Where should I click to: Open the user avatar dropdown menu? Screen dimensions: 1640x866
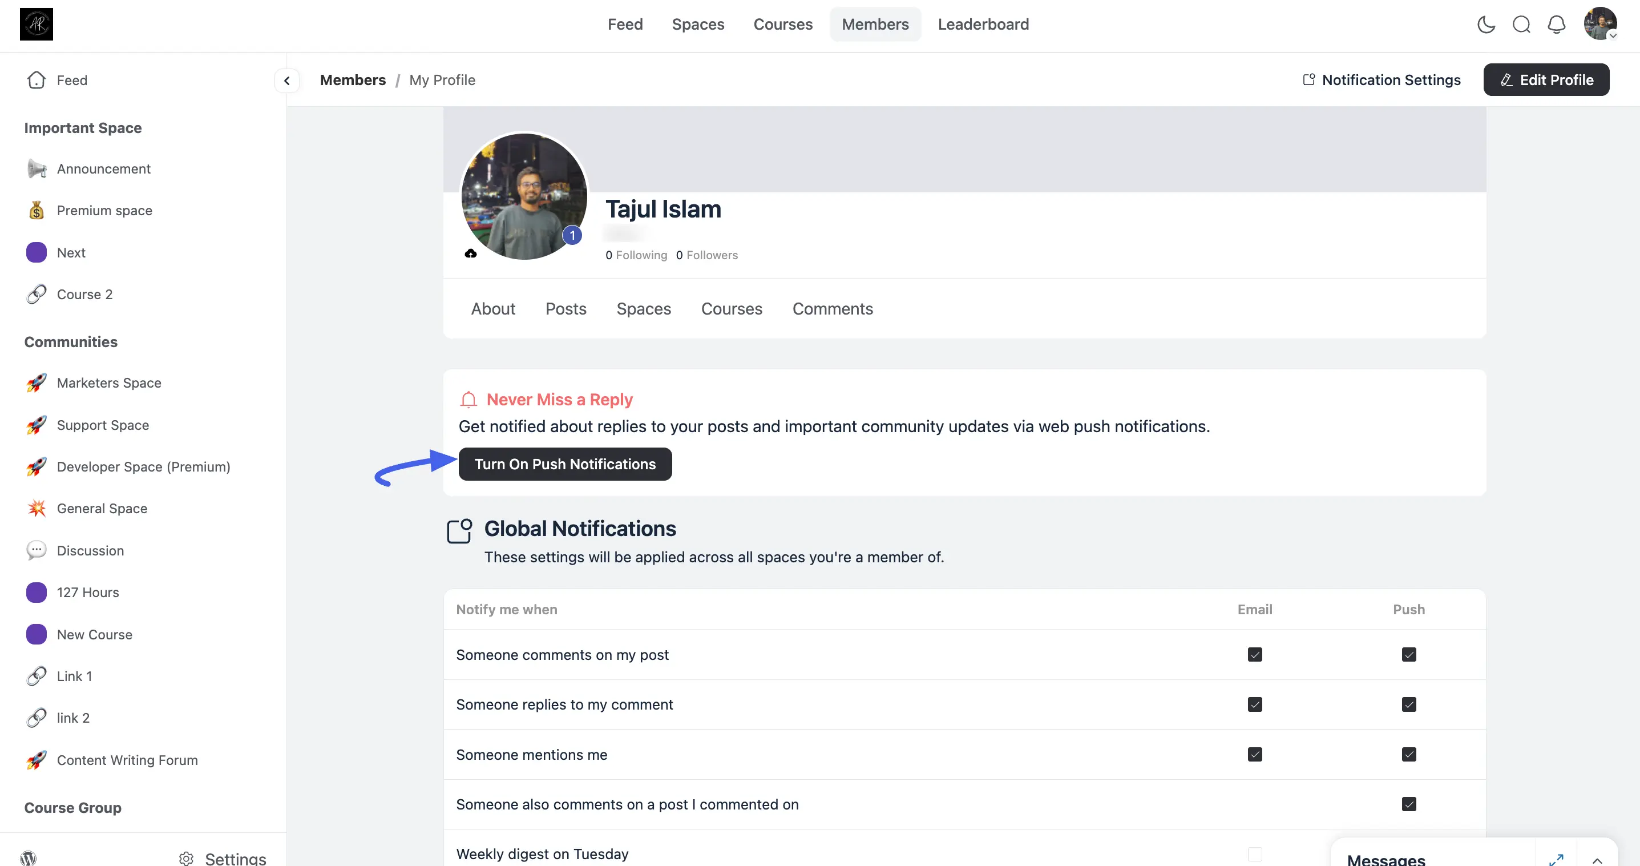1601,24
